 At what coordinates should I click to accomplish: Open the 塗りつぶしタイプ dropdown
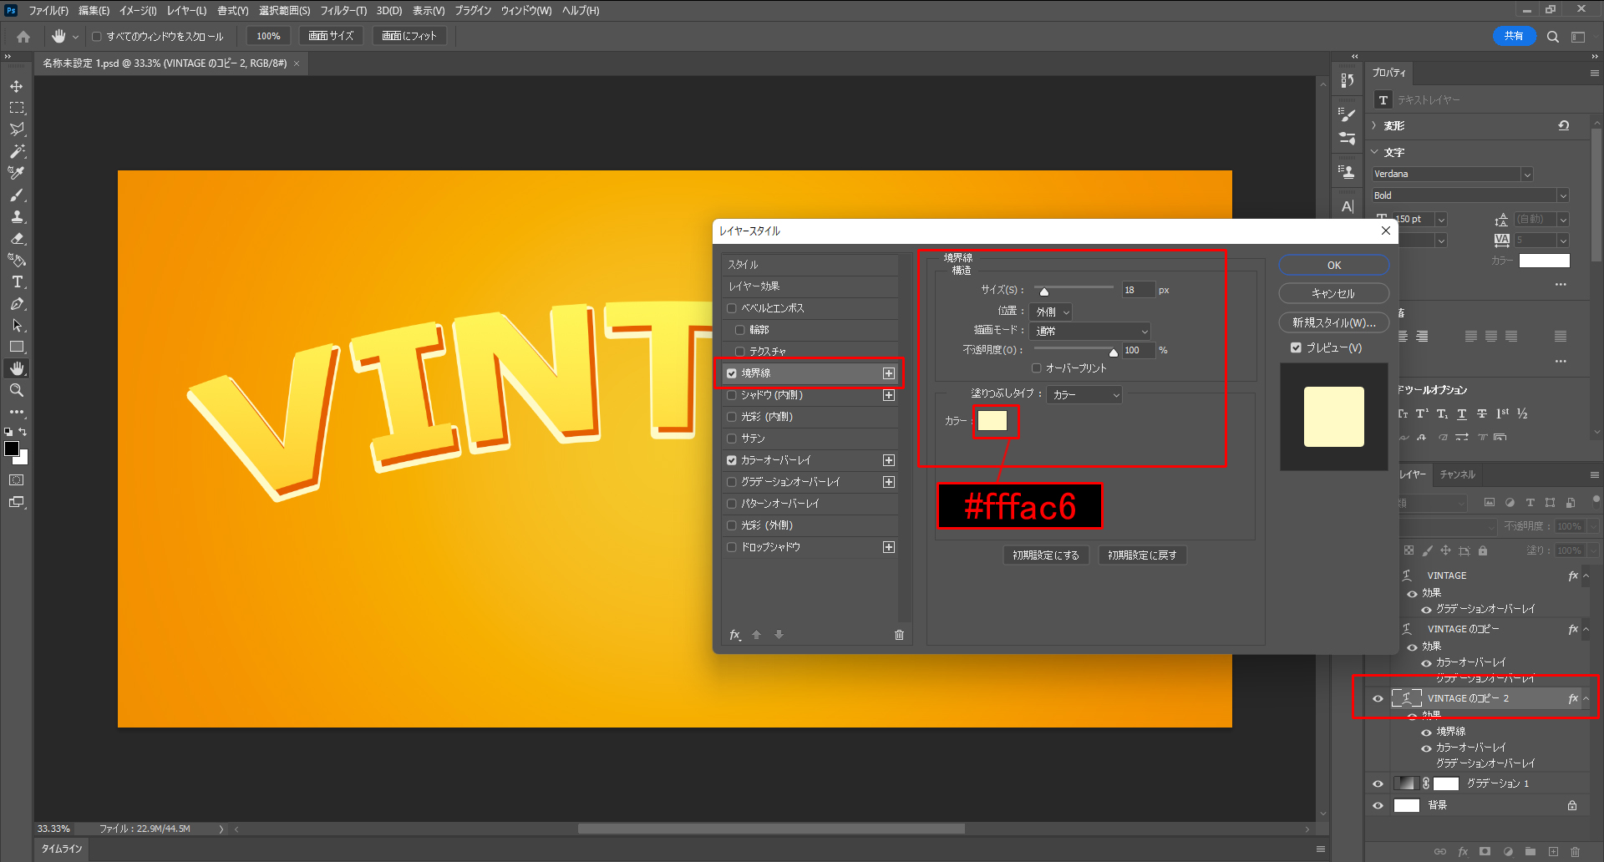(1084, 394)
